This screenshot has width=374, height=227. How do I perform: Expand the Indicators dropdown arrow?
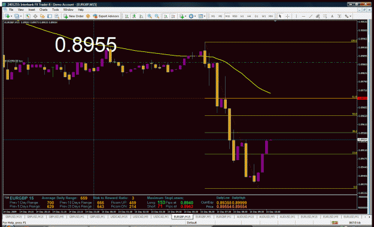(x=186, y=16)
